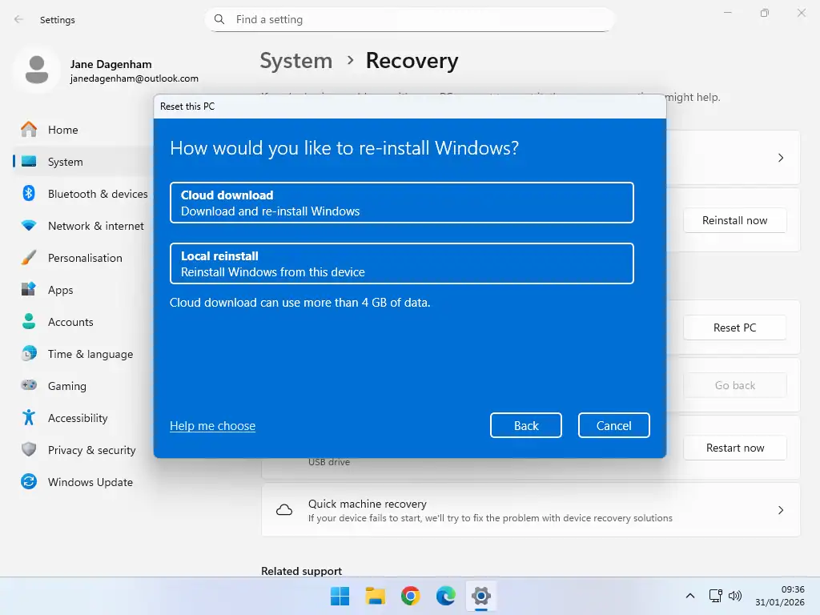Open File Explorer from the taskbar
The width and height of the screenshot is (820, 615).
point(374,596)
